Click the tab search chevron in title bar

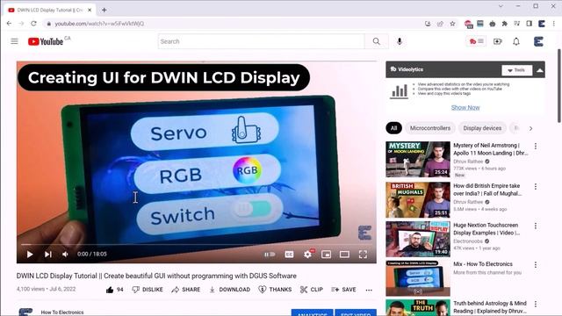501,6
